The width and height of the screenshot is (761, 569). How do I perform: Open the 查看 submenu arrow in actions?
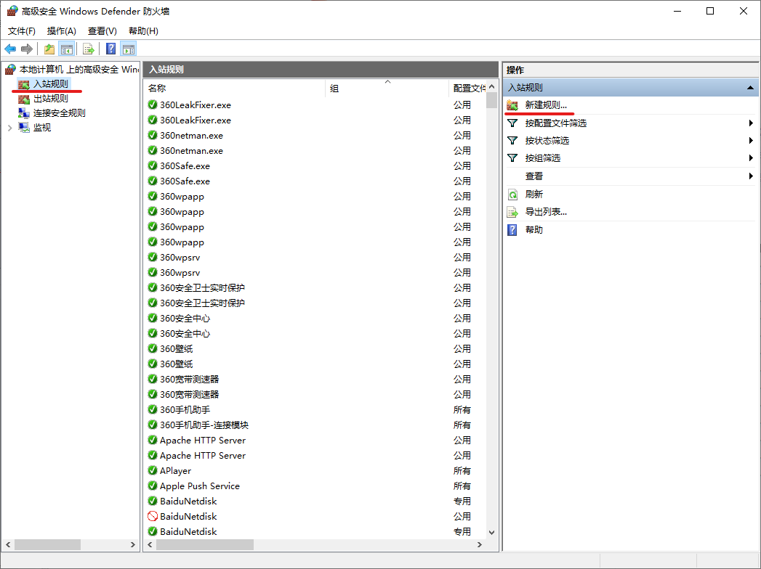click(x=751, y=176)
